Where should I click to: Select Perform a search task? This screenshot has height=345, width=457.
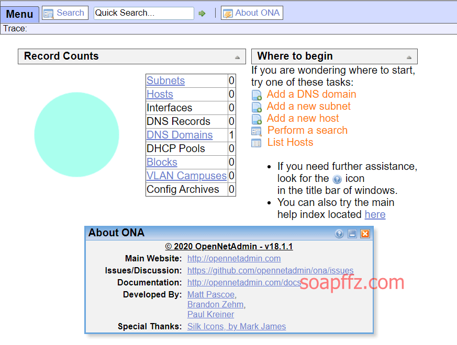[x=307, y=130]
